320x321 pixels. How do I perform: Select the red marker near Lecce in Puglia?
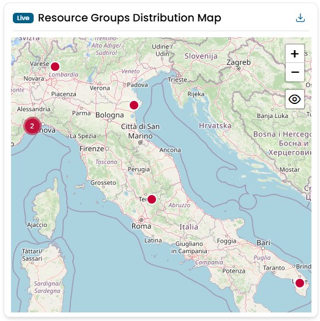300,283
